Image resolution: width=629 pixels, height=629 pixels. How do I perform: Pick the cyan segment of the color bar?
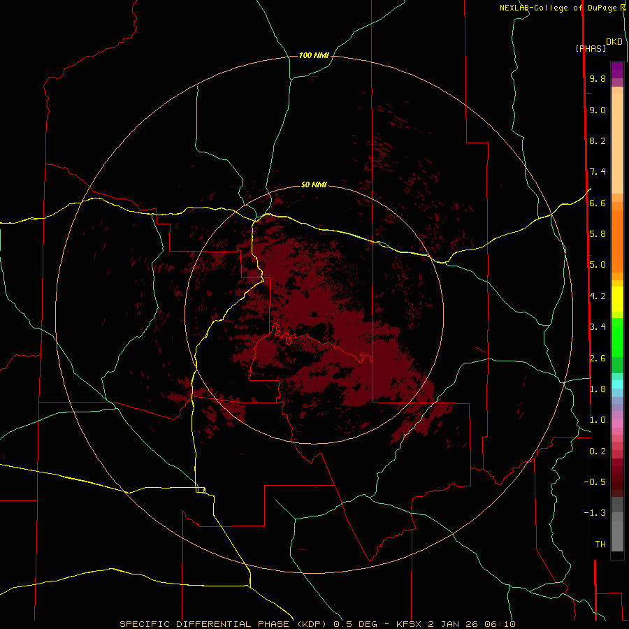click(x=617, y=384)
